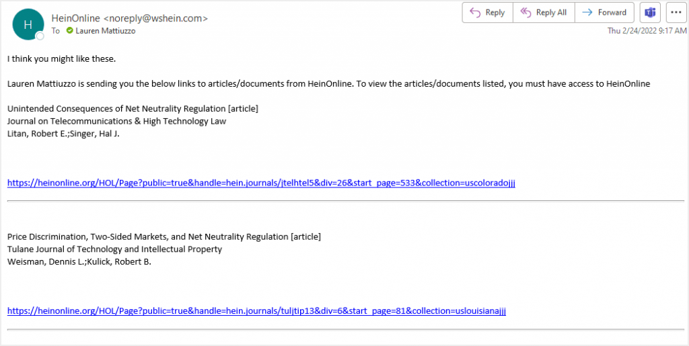The height and width of the screenshot is (346, 689).
Task: Forward this email message
Action: (604, 13)
